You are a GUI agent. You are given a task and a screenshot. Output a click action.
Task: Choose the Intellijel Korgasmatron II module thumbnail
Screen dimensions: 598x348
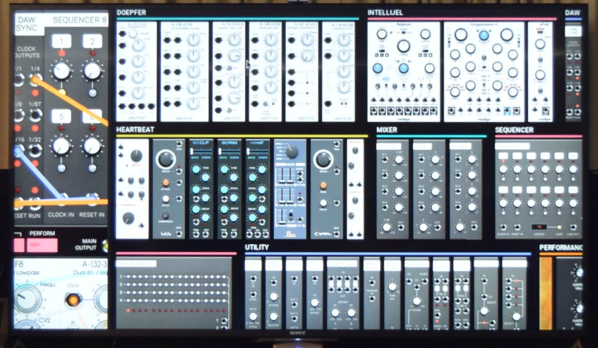[484, 72]
